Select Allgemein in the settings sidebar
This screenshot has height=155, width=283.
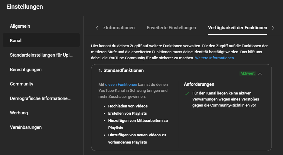(x=20, y=26)
